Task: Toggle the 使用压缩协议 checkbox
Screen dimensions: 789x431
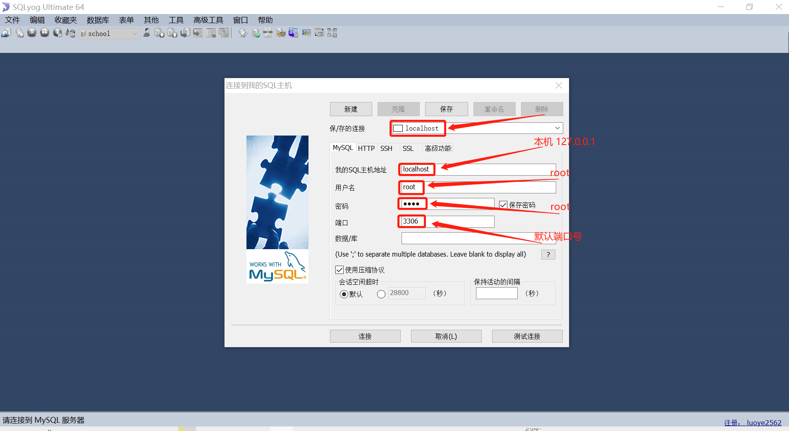Action: coord(340,270)
